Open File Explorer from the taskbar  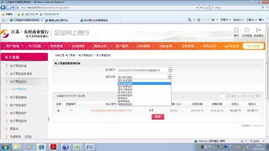pyautogui.click(x=17, y=147)
